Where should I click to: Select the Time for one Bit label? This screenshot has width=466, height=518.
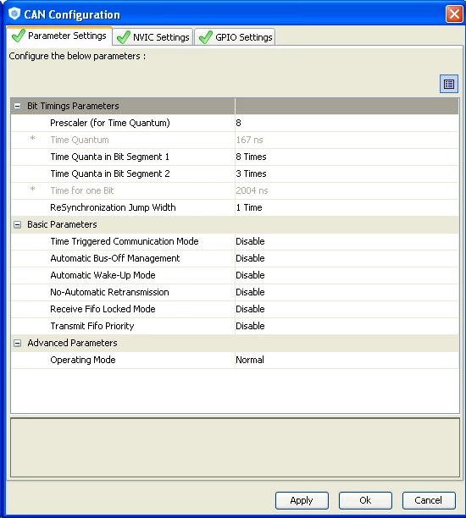(81, 190)
